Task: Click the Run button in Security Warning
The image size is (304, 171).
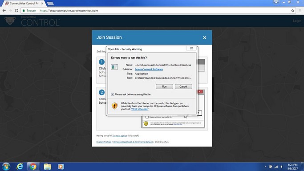Action: (x=164, y=86)
